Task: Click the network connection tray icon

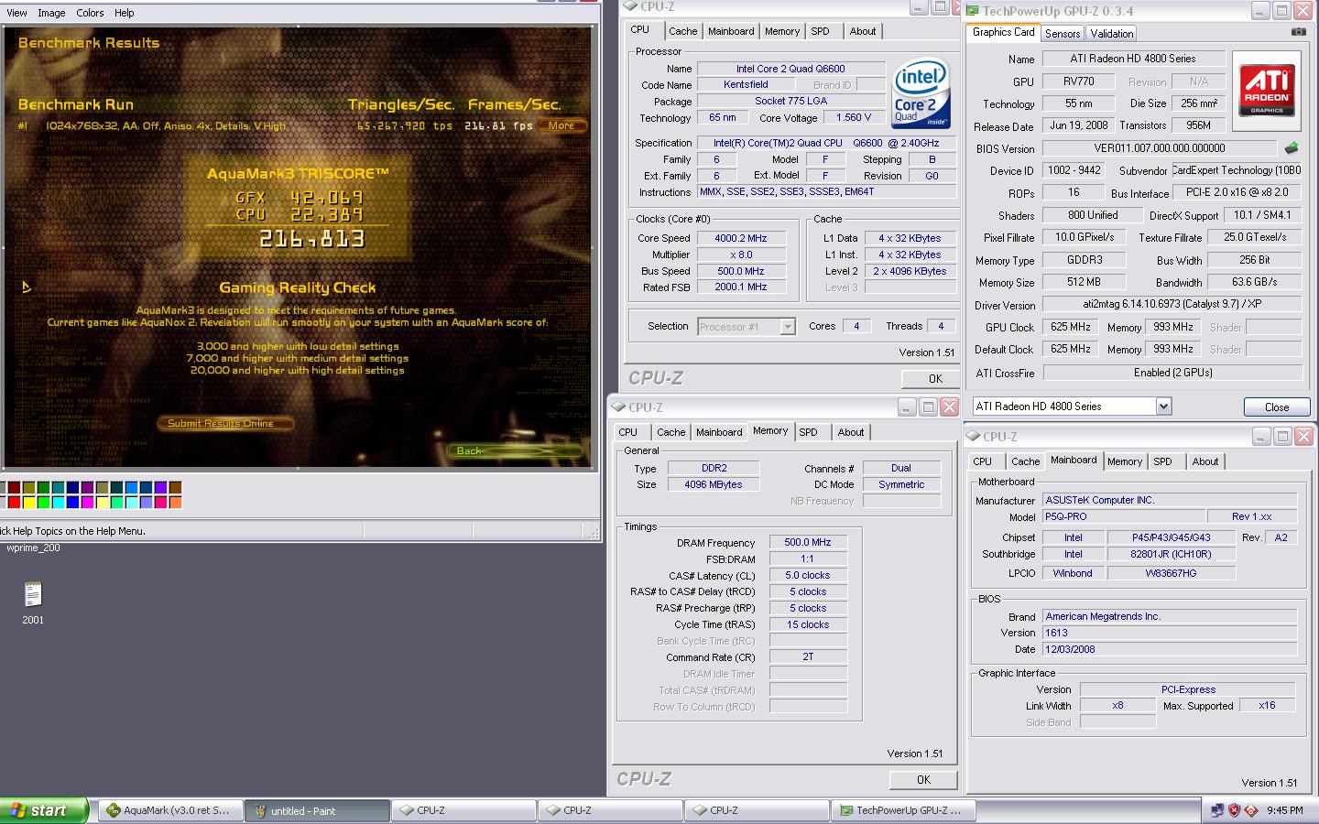Action: [x=1217, y=810]
